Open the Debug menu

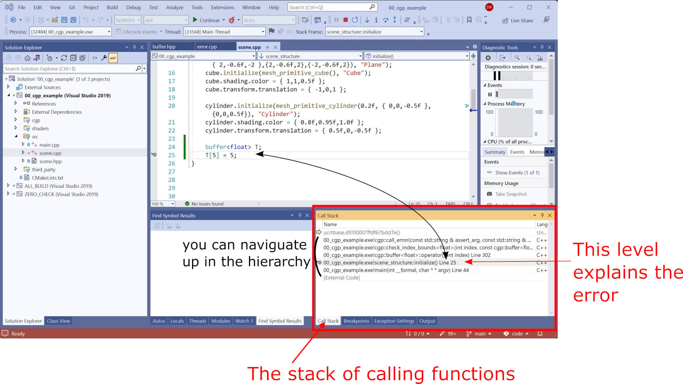pyautogui.click(x=133, y=7)
